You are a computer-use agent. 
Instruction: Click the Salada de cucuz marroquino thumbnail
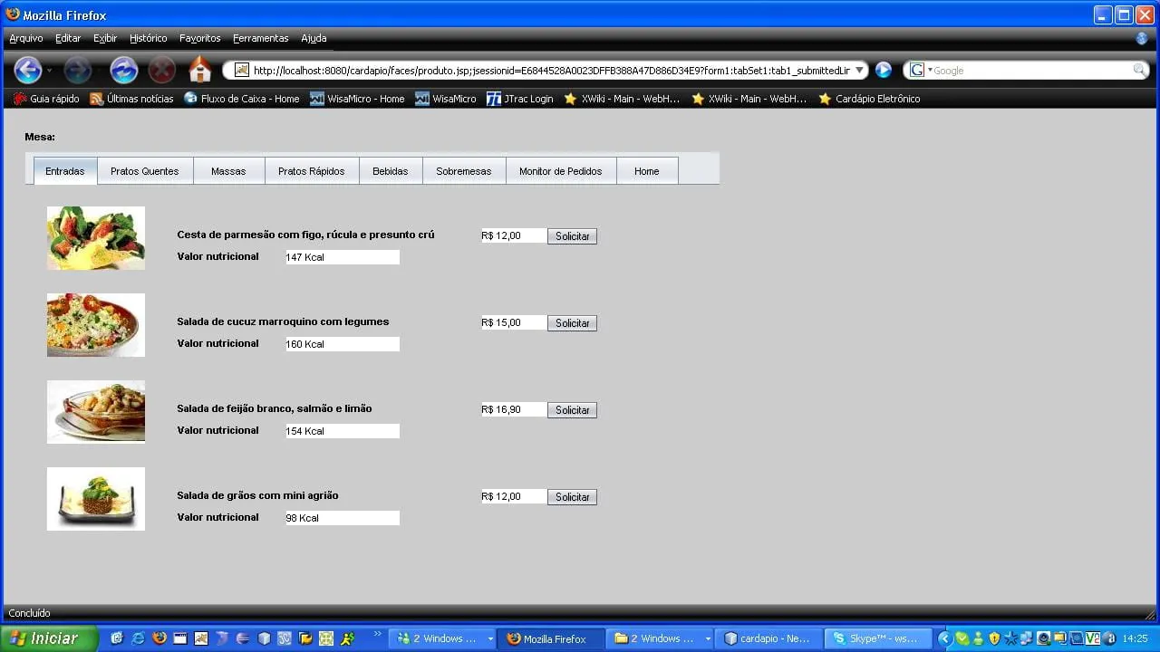pos(96,325)
